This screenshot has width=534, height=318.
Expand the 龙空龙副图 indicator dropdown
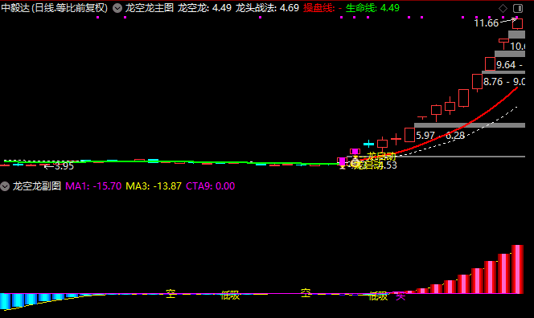pyautogui.click(x=5, y=186)
